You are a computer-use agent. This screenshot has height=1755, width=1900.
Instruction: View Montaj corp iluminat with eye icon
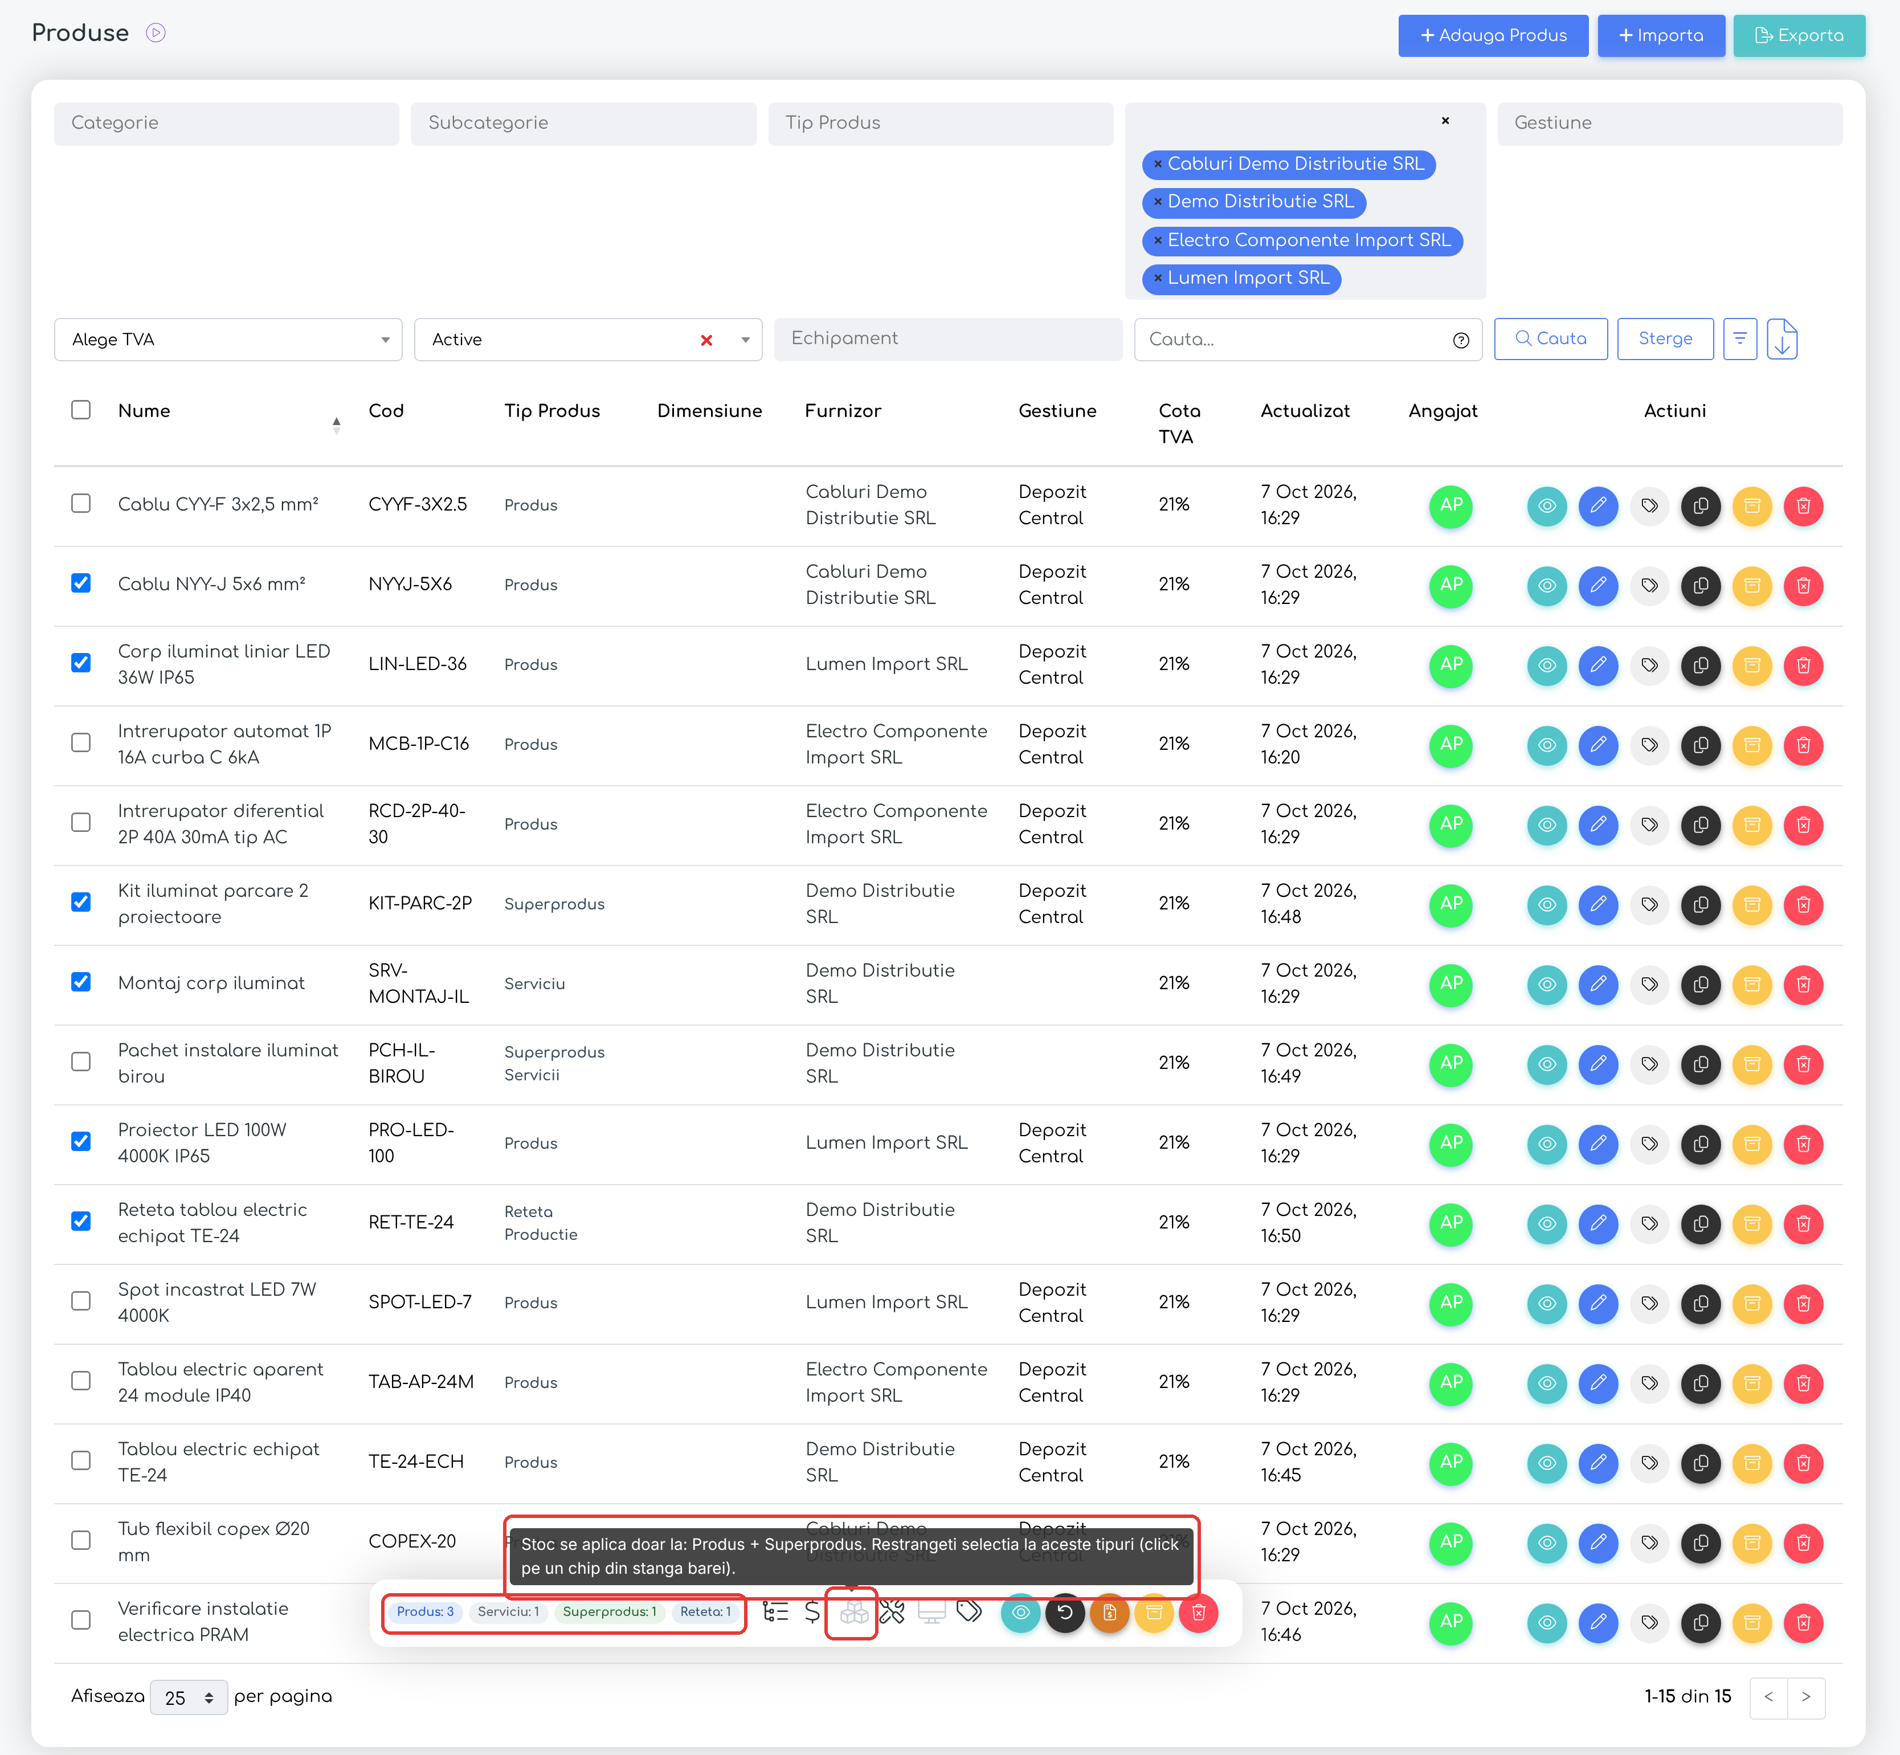[x=1547, y=984]
